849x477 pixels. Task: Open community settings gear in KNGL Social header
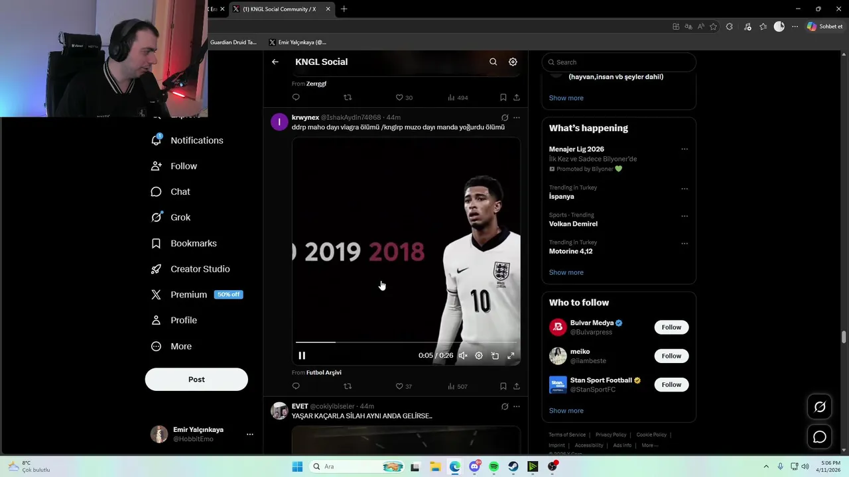513,62
